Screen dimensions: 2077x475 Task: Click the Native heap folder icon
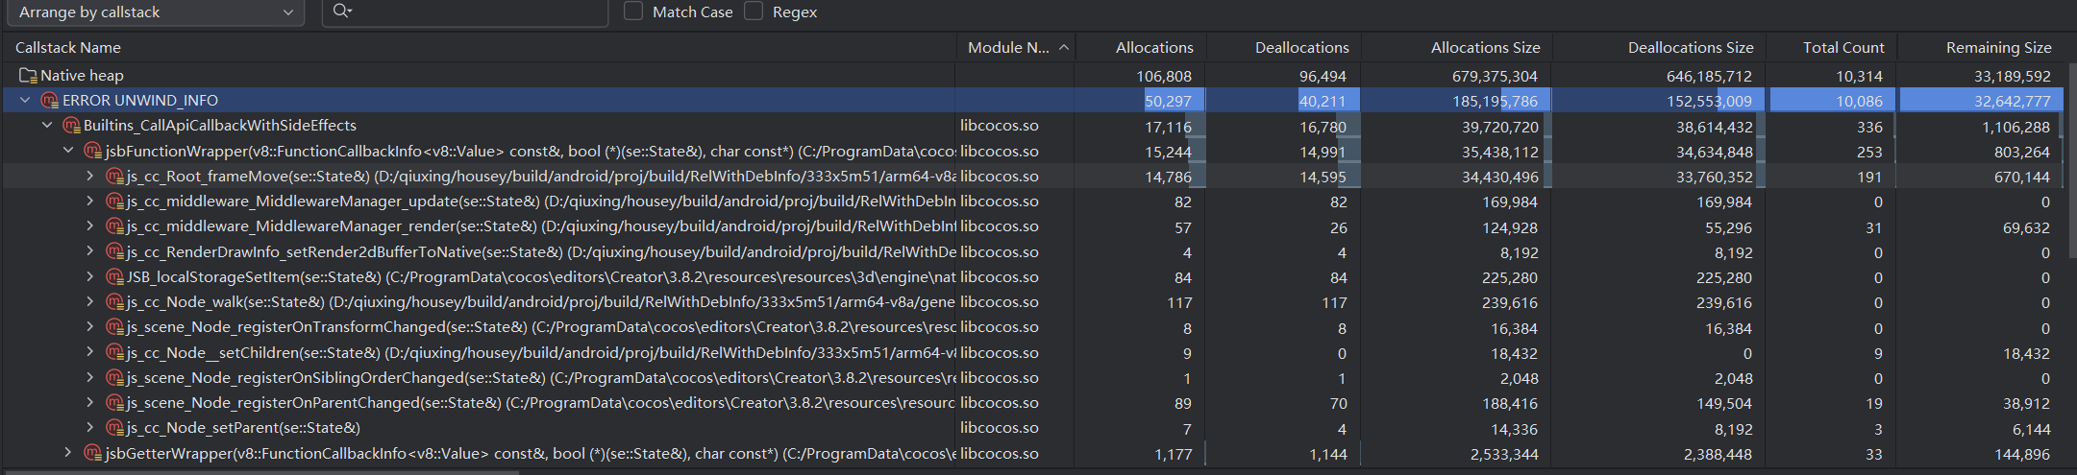click(x=28, y=75)
